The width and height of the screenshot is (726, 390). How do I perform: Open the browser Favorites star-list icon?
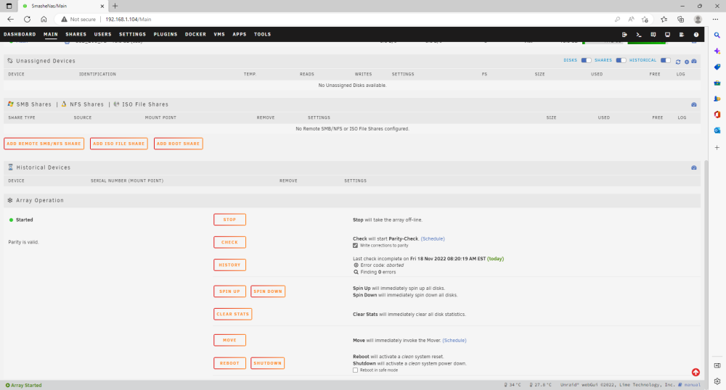coord(664,20)
